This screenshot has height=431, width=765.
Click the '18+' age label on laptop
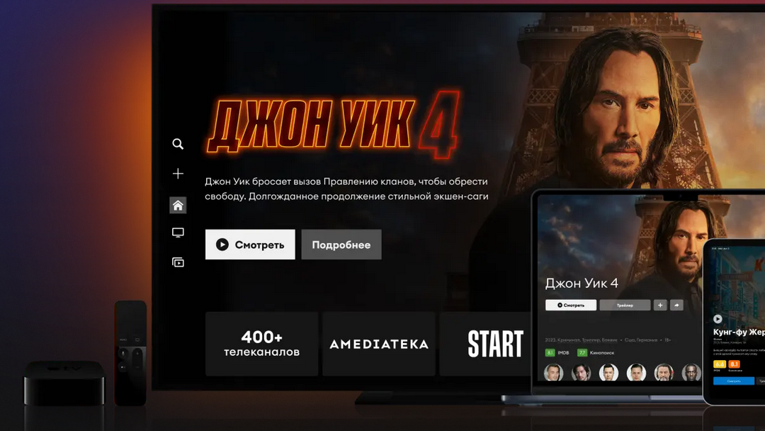click(667, 340)
